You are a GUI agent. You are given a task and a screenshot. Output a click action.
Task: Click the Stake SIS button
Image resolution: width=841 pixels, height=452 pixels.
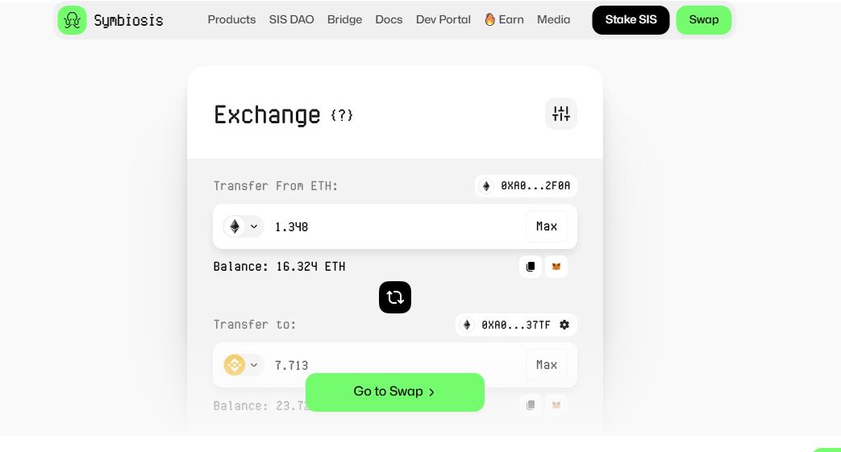631,20
